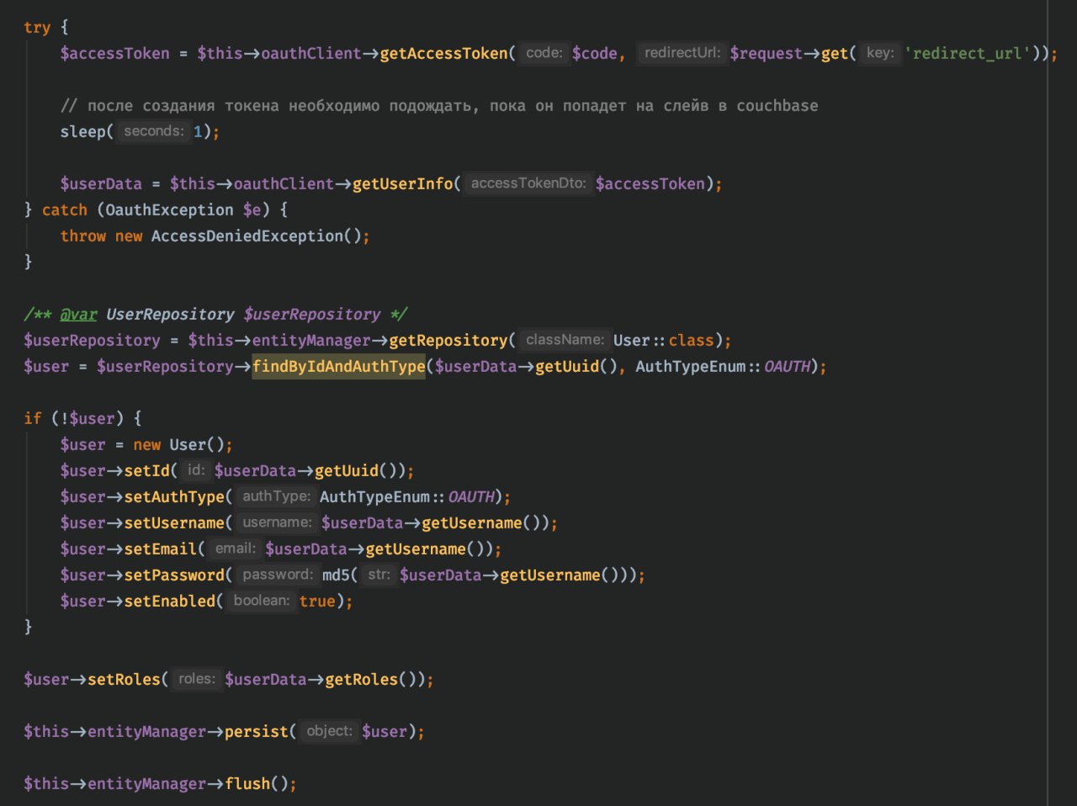Click getUuid call on the setId line
1077x806 pixels.
(346, 470)
